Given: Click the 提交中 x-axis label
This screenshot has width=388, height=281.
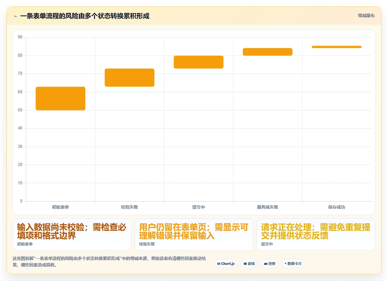Looking at the screenshot, I should coord(199,207).
